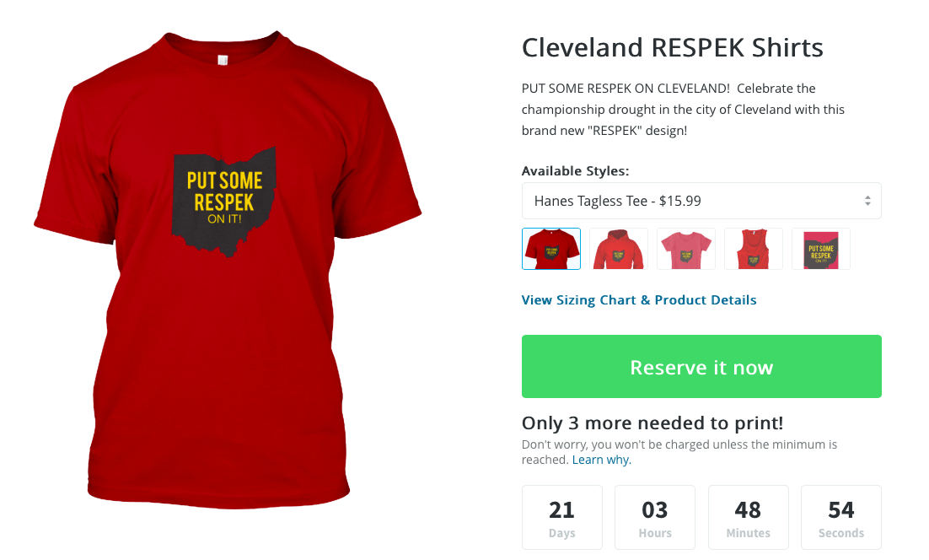Screen dimensions: 929x560
Task: Click the Seconds countdown box
Action: pos(841,517)
